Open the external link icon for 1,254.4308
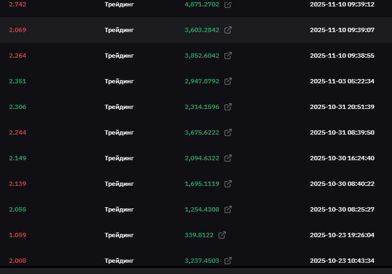Viewport: 392px width, 274px height. coord(228,209)
